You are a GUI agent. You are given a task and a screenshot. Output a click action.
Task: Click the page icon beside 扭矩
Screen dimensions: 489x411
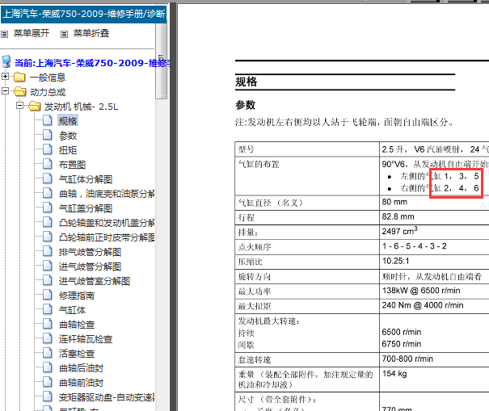(x=48, y=149)
